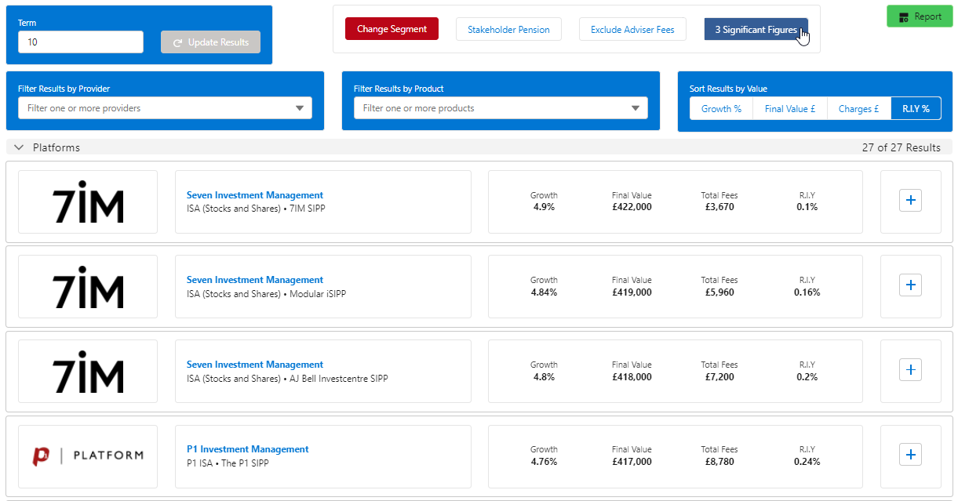This screenshot has height=501, width=958.
Task: Click the plus icon for The P1 SIPP row
Action: click(x=910, y=455)
